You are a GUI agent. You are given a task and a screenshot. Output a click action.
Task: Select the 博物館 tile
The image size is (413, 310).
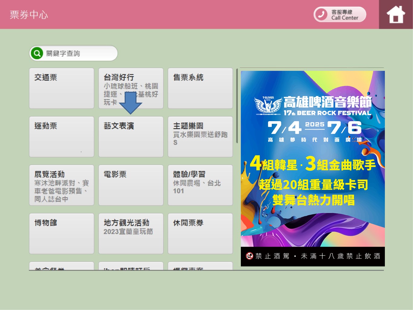pyautogui.click(x=61, y=233)
